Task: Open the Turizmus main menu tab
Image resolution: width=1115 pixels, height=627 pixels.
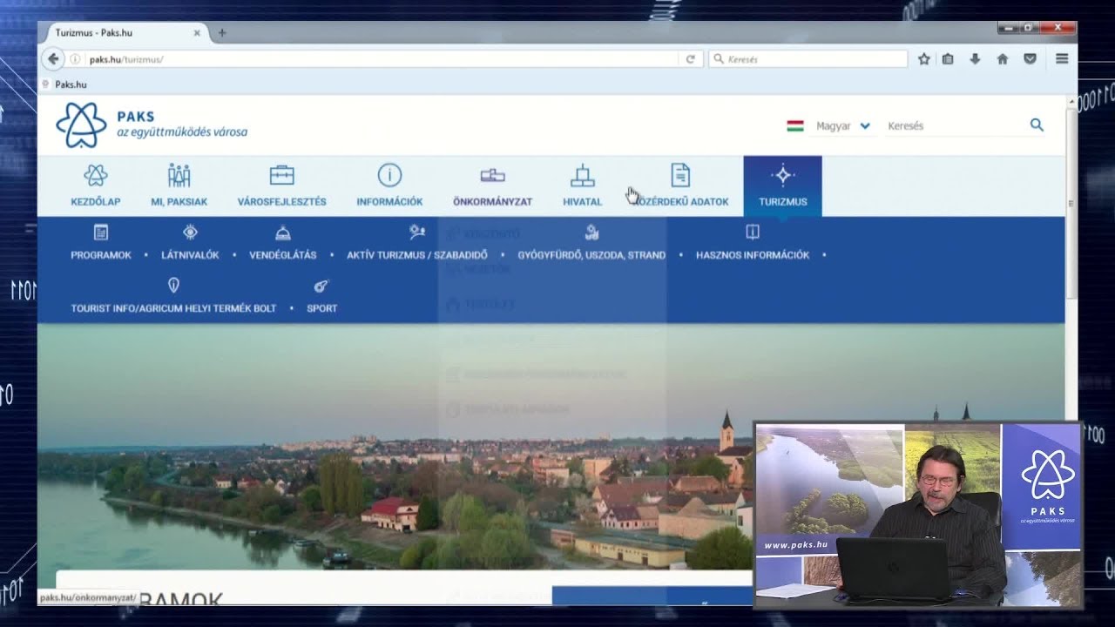Action: click(782, 185)
